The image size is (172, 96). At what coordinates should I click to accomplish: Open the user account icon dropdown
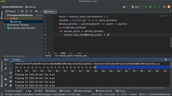[x=125, y=7]
